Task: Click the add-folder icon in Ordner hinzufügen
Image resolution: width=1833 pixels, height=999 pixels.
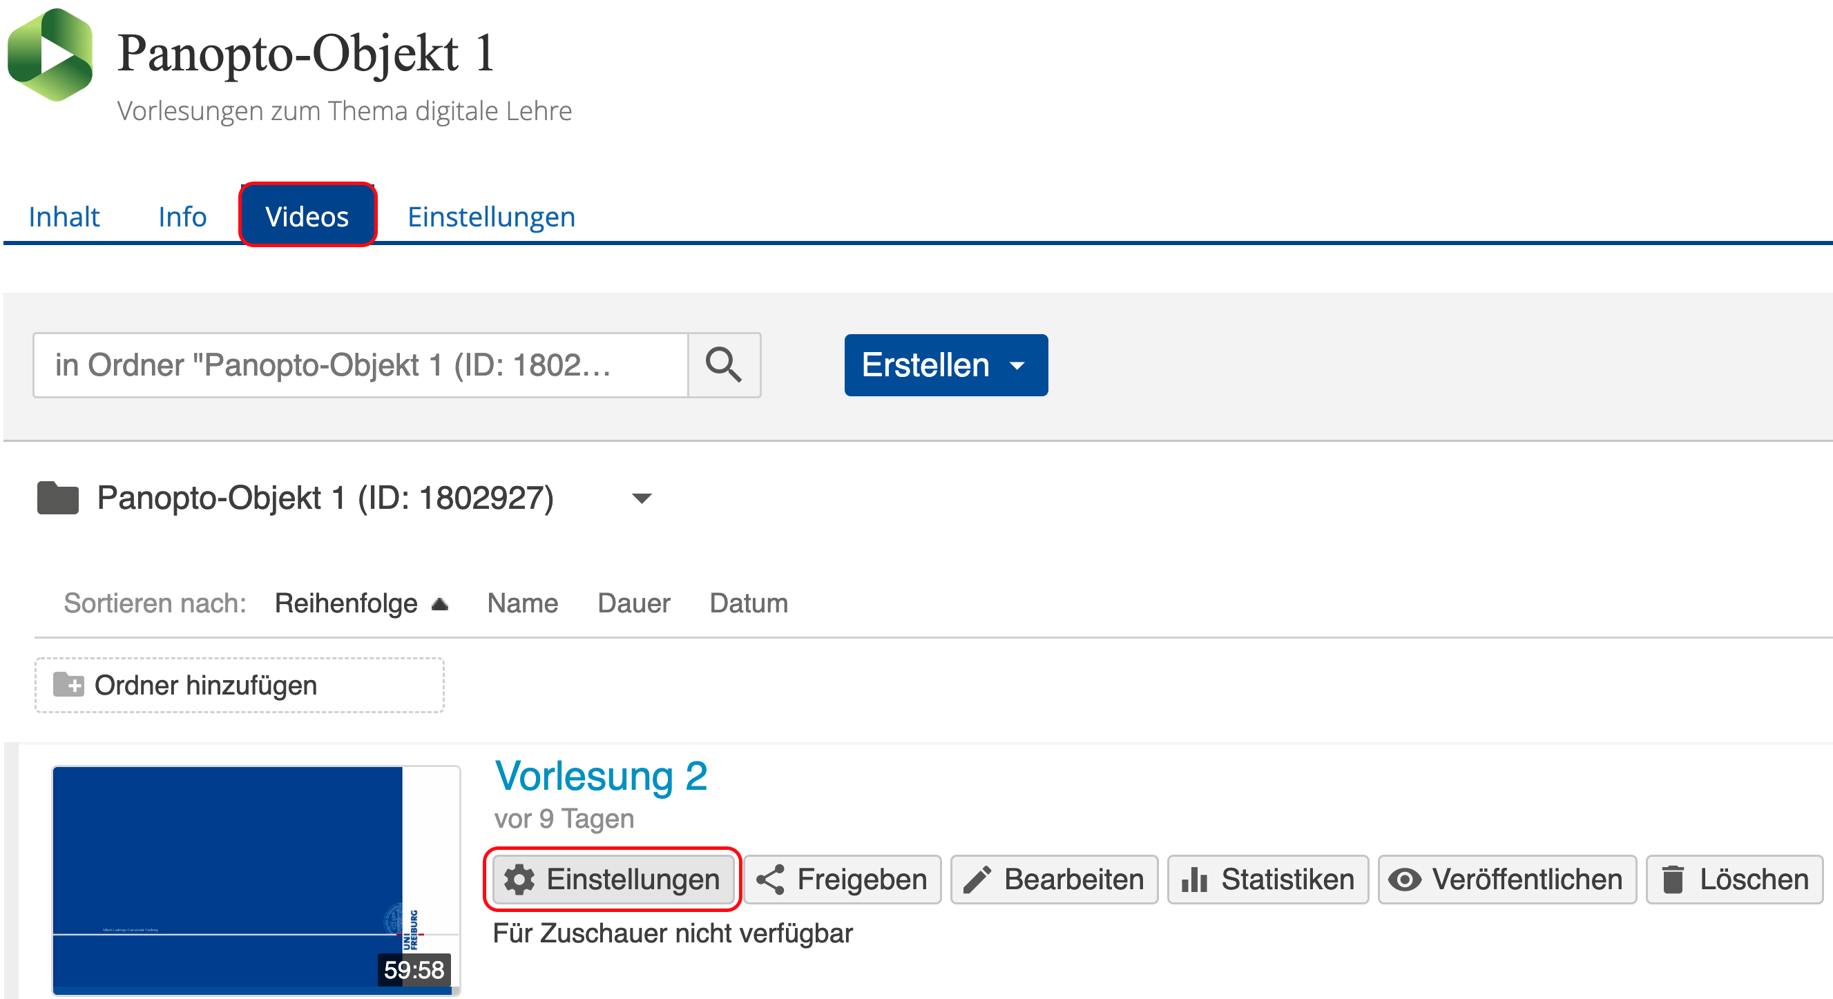Action: click(x=69, y=684)
